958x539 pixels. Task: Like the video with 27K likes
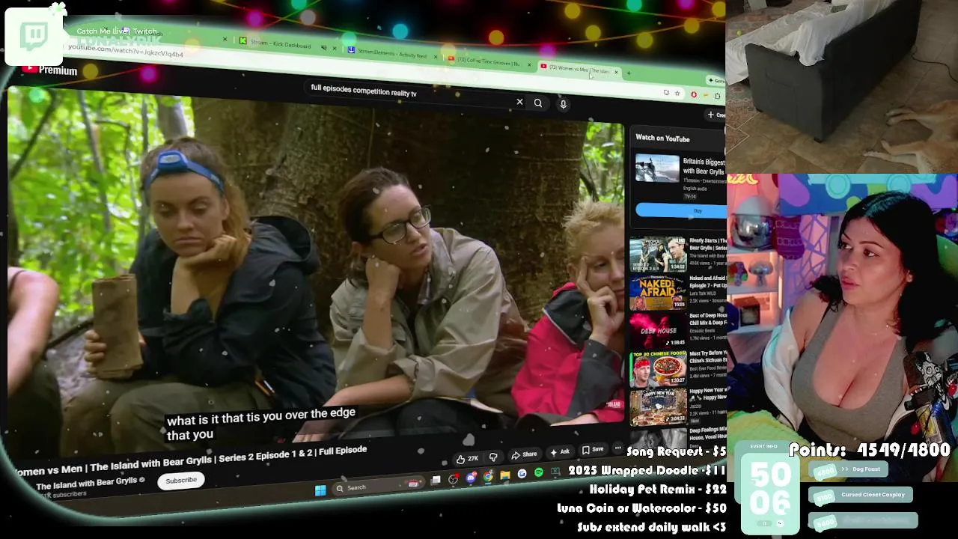pos(467,458)
